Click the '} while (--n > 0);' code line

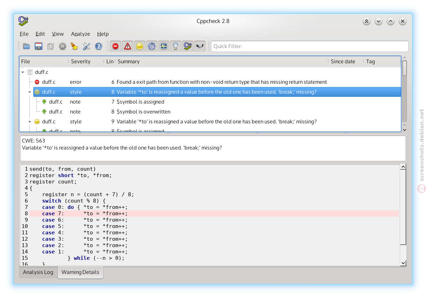96,258
